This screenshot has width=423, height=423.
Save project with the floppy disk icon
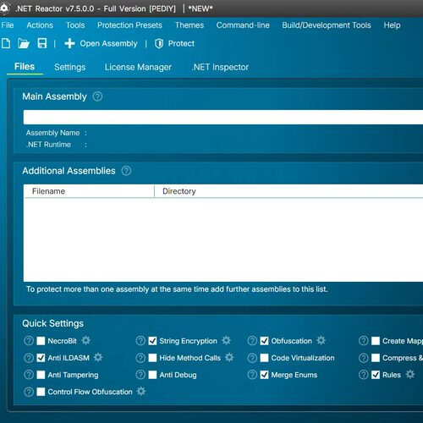(42, 44)
